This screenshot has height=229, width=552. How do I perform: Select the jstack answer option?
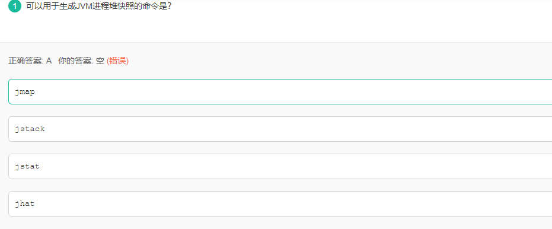(280, 129)
